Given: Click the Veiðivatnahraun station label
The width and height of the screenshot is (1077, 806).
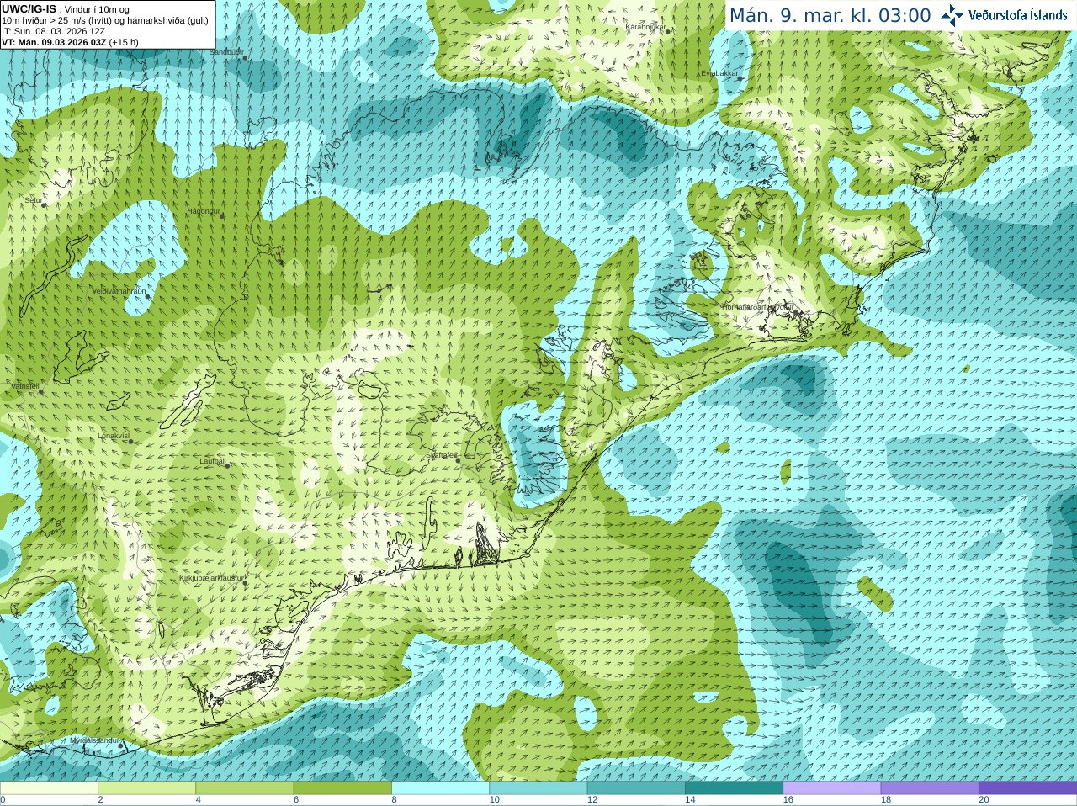Looking at the screenshot, I should click(x=119, y=290).
